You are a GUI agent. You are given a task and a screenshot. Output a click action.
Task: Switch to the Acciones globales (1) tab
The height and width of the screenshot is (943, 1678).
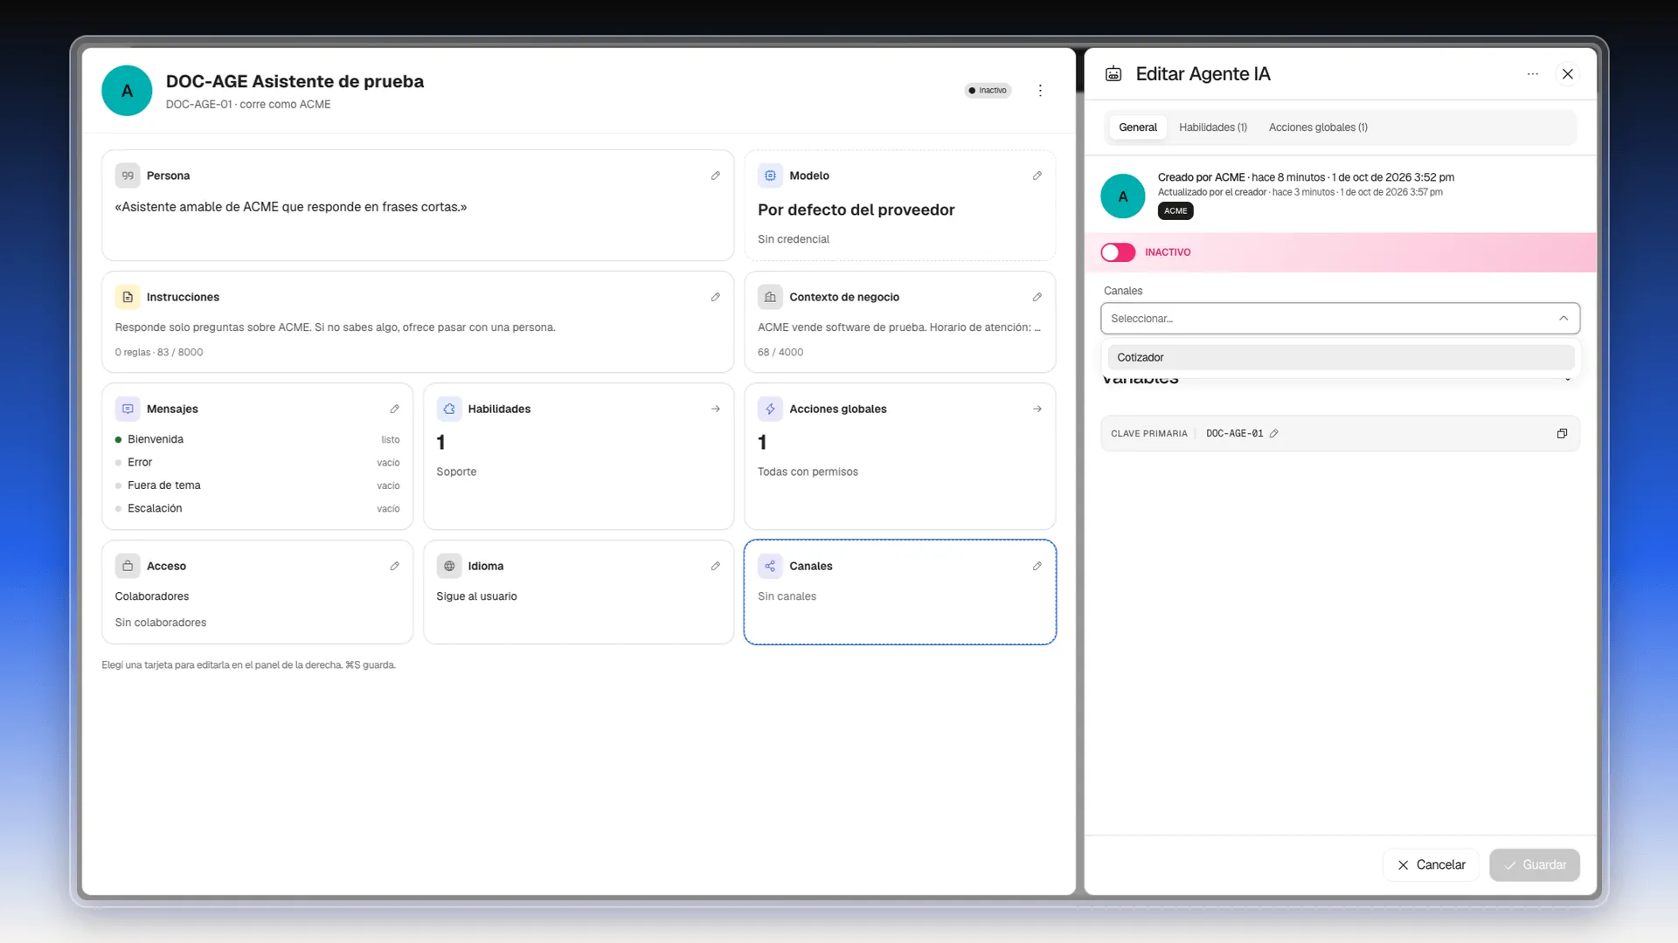(x=1318, y=127)
